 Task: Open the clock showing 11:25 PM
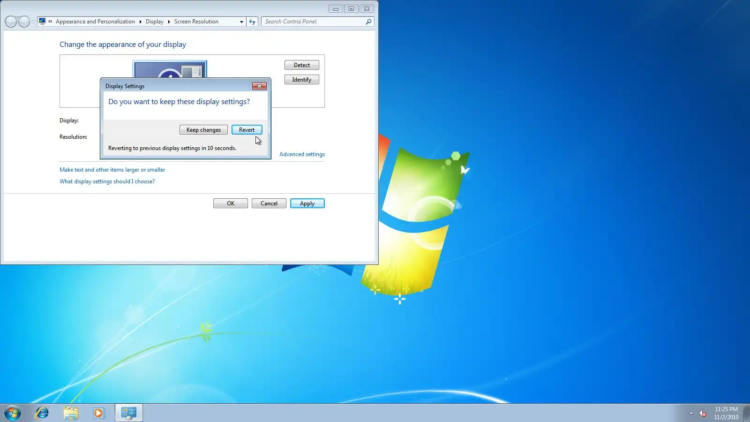[726, 413]
